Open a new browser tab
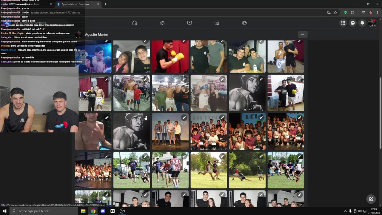Image resolution: width=382 pixels, height=215 pixels. [x=105, y=4]
